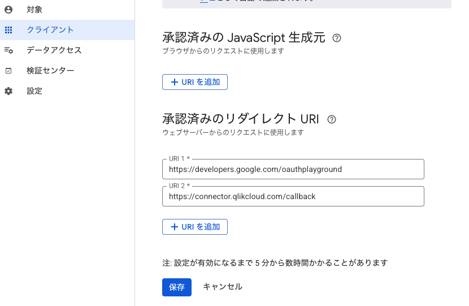Open 検証センター from the sidebar
The width and height of the screenshot is (469, 306).
coord(50,71)
